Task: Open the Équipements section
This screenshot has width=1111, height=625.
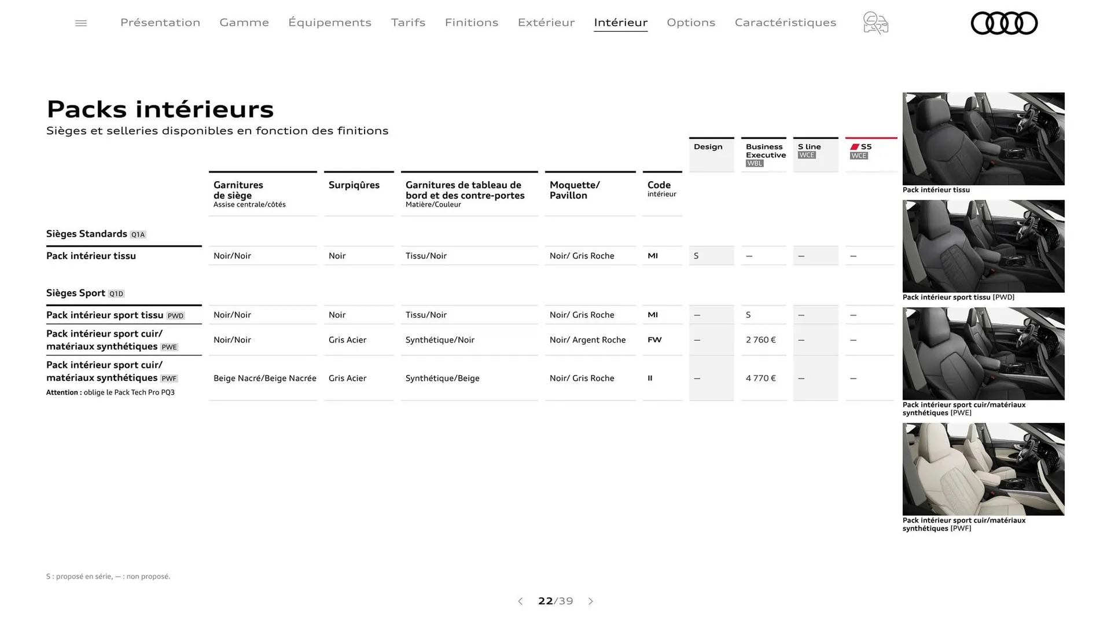Action: tap(330, 23)
